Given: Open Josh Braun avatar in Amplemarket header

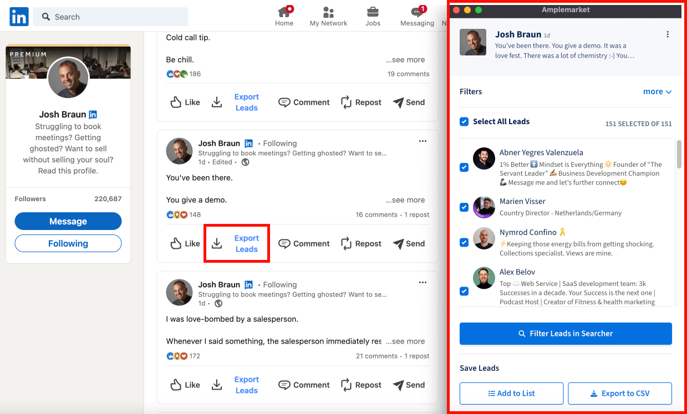Looking at the screenshot, I should (x=473, y=42).
